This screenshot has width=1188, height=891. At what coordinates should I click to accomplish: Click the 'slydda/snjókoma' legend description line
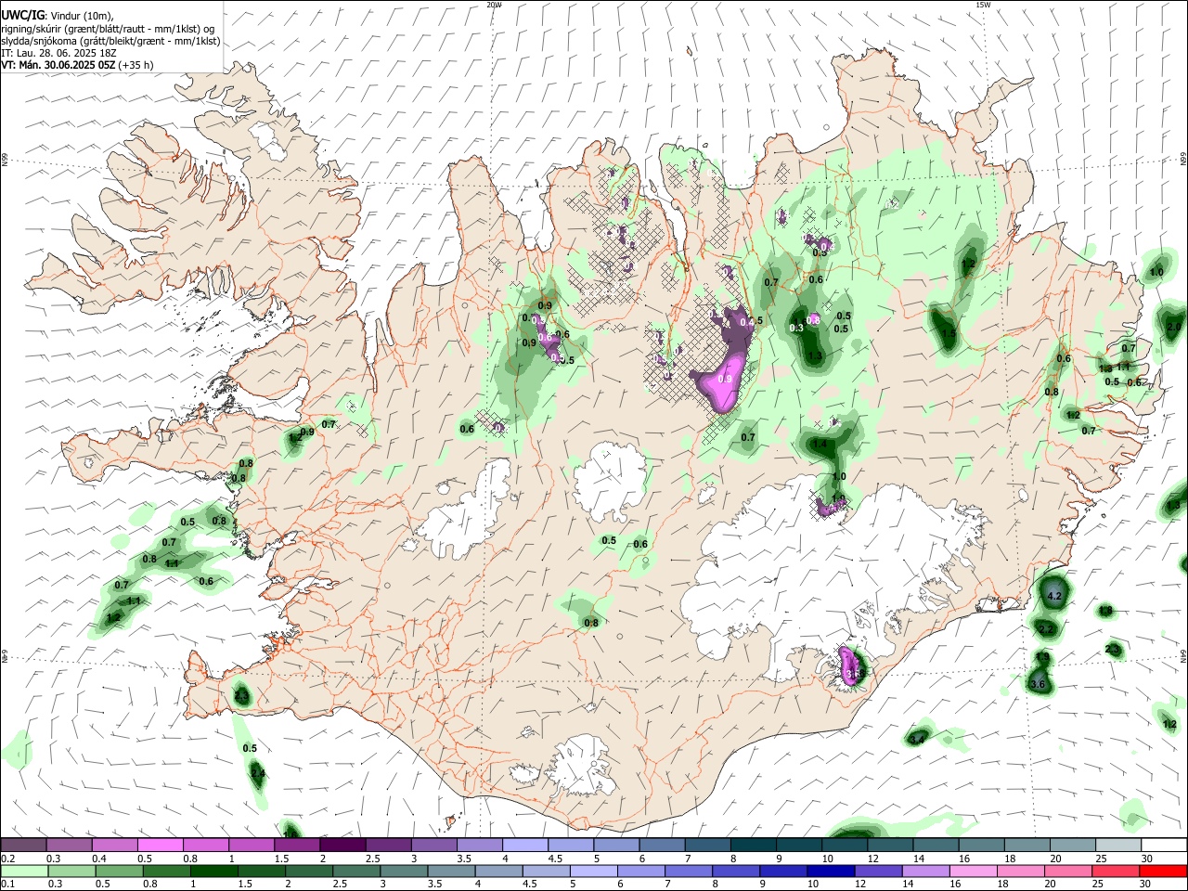click(110, 40)
